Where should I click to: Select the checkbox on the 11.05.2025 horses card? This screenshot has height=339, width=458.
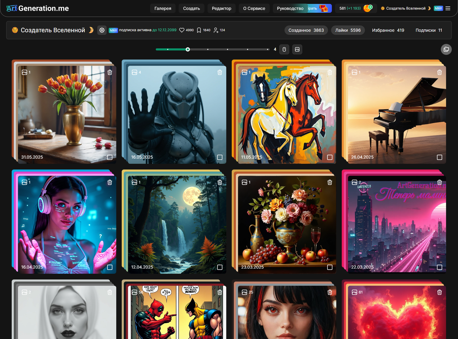[x=330, y=157]
